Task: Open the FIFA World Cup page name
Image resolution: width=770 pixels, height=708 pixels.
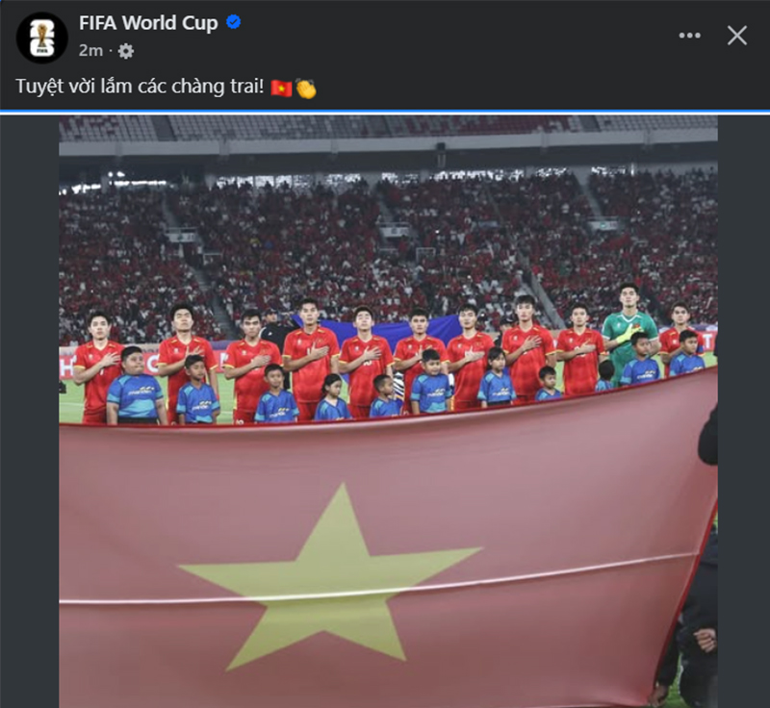Action: [148, 23]
